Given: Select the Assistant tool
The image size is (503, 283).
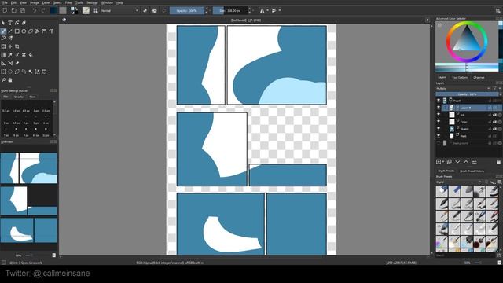Looking at the screenshot, I should coord(3,63).
